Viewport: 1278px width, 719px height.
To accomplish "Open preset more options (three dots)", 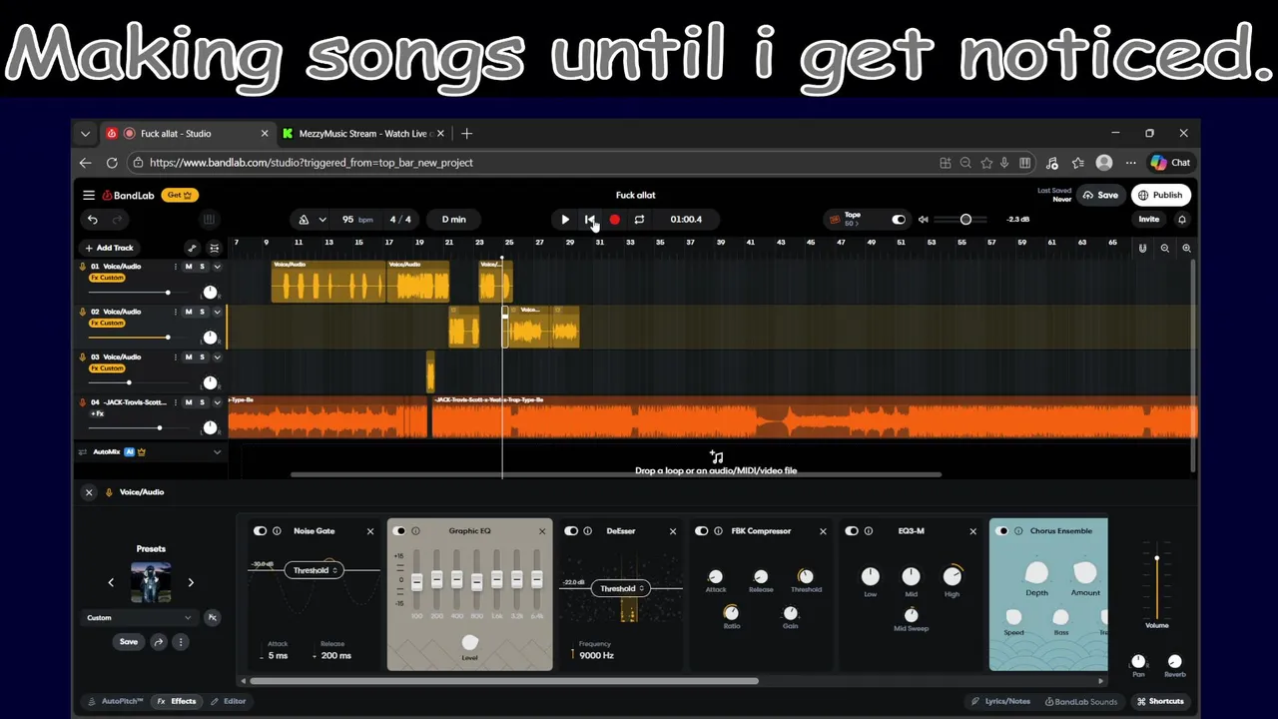I will point(181,642).
